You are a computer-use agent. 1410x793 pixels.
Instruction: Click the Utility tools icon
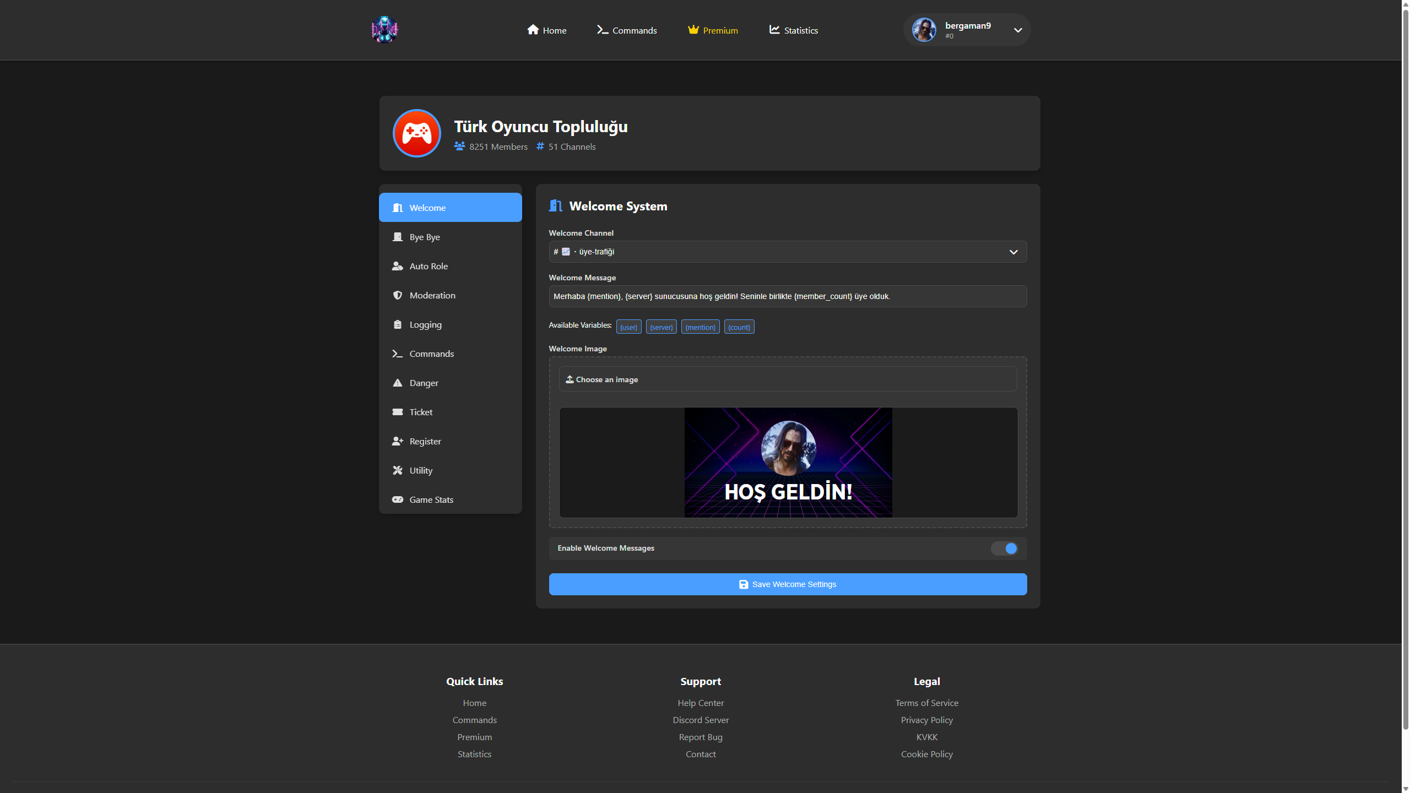398,470
